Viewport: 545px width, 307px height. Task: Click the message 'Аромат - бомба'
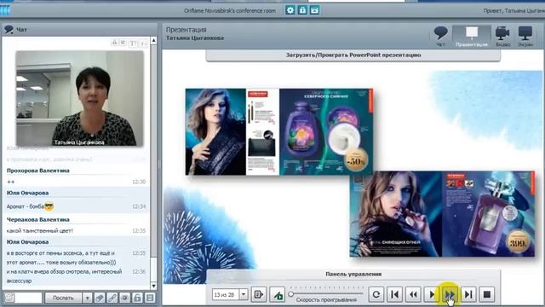[x=26, y=206]
